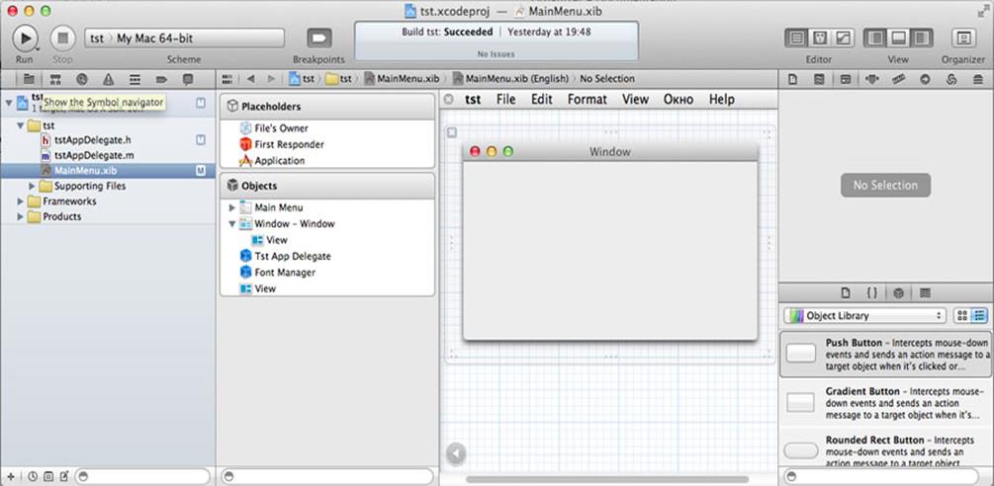Toggle Breakpoints on or off
The image size is (994, 486).
[x=318, y=38]
